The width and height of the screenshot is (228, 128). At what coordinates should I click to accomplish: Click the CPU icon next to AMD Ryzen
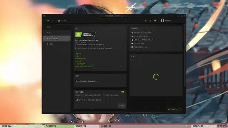tap(132, 40)
